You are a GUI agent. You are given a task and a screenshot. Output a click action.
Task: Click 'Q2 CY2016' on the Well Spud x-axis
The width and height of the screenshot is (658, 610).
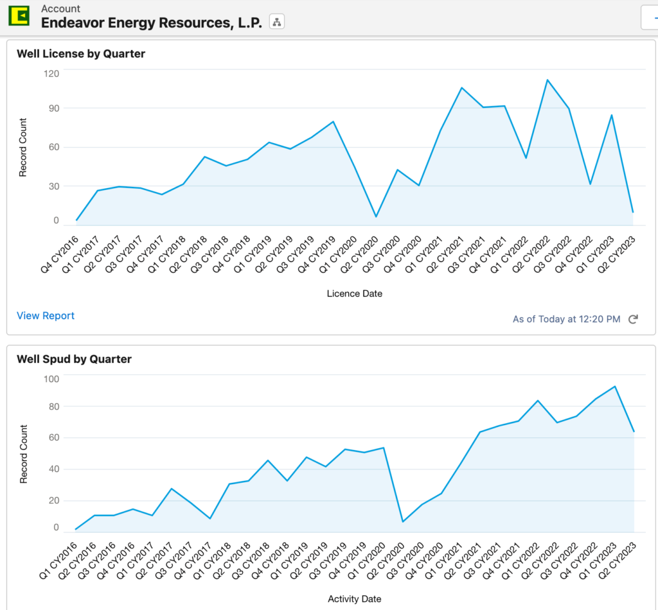point(78,561)
